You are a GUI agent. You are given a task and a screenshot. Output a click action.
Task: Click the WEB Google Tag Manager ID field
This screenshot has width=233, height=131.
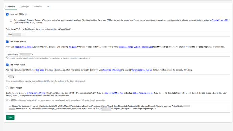coord(118,34)
